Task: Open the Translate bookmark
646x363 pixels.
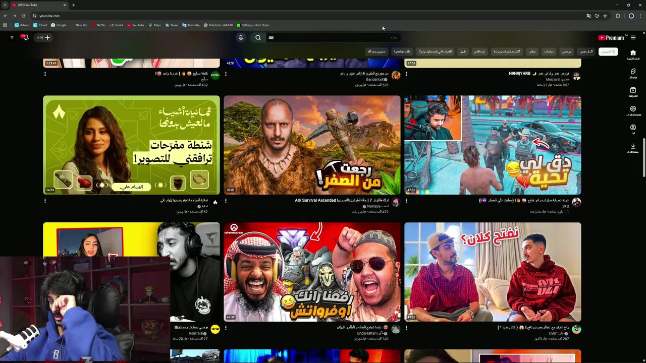Action: tap(191, 25)
